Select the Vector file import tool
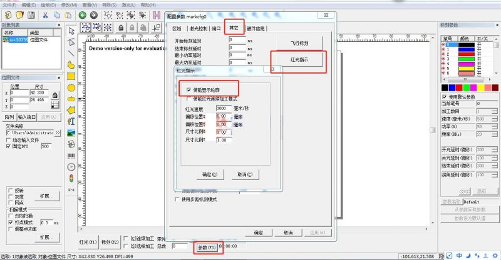Screen dimensions: 501x260 71,144
